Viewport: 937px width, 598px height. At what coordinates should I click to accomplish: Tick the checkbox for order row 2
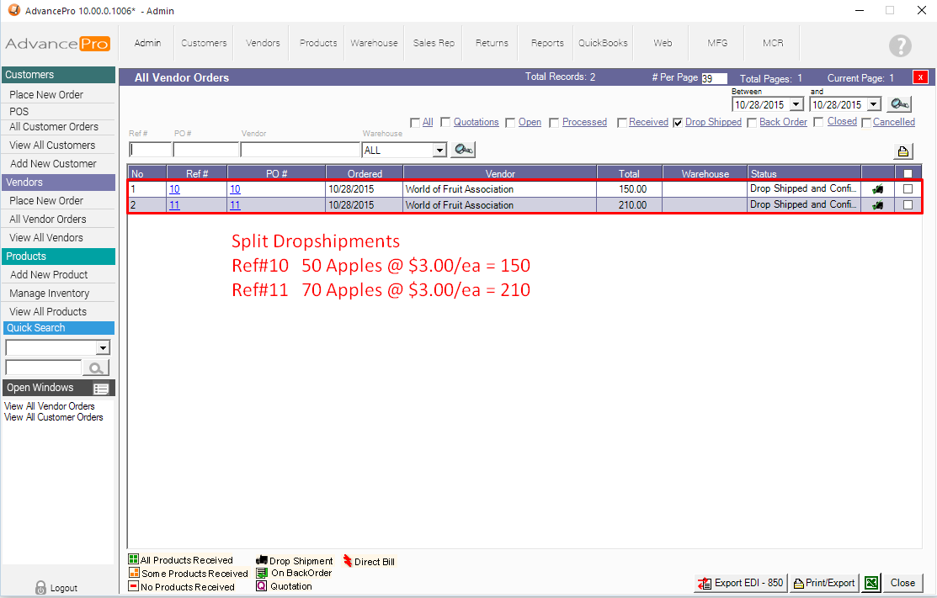[908, 205]
